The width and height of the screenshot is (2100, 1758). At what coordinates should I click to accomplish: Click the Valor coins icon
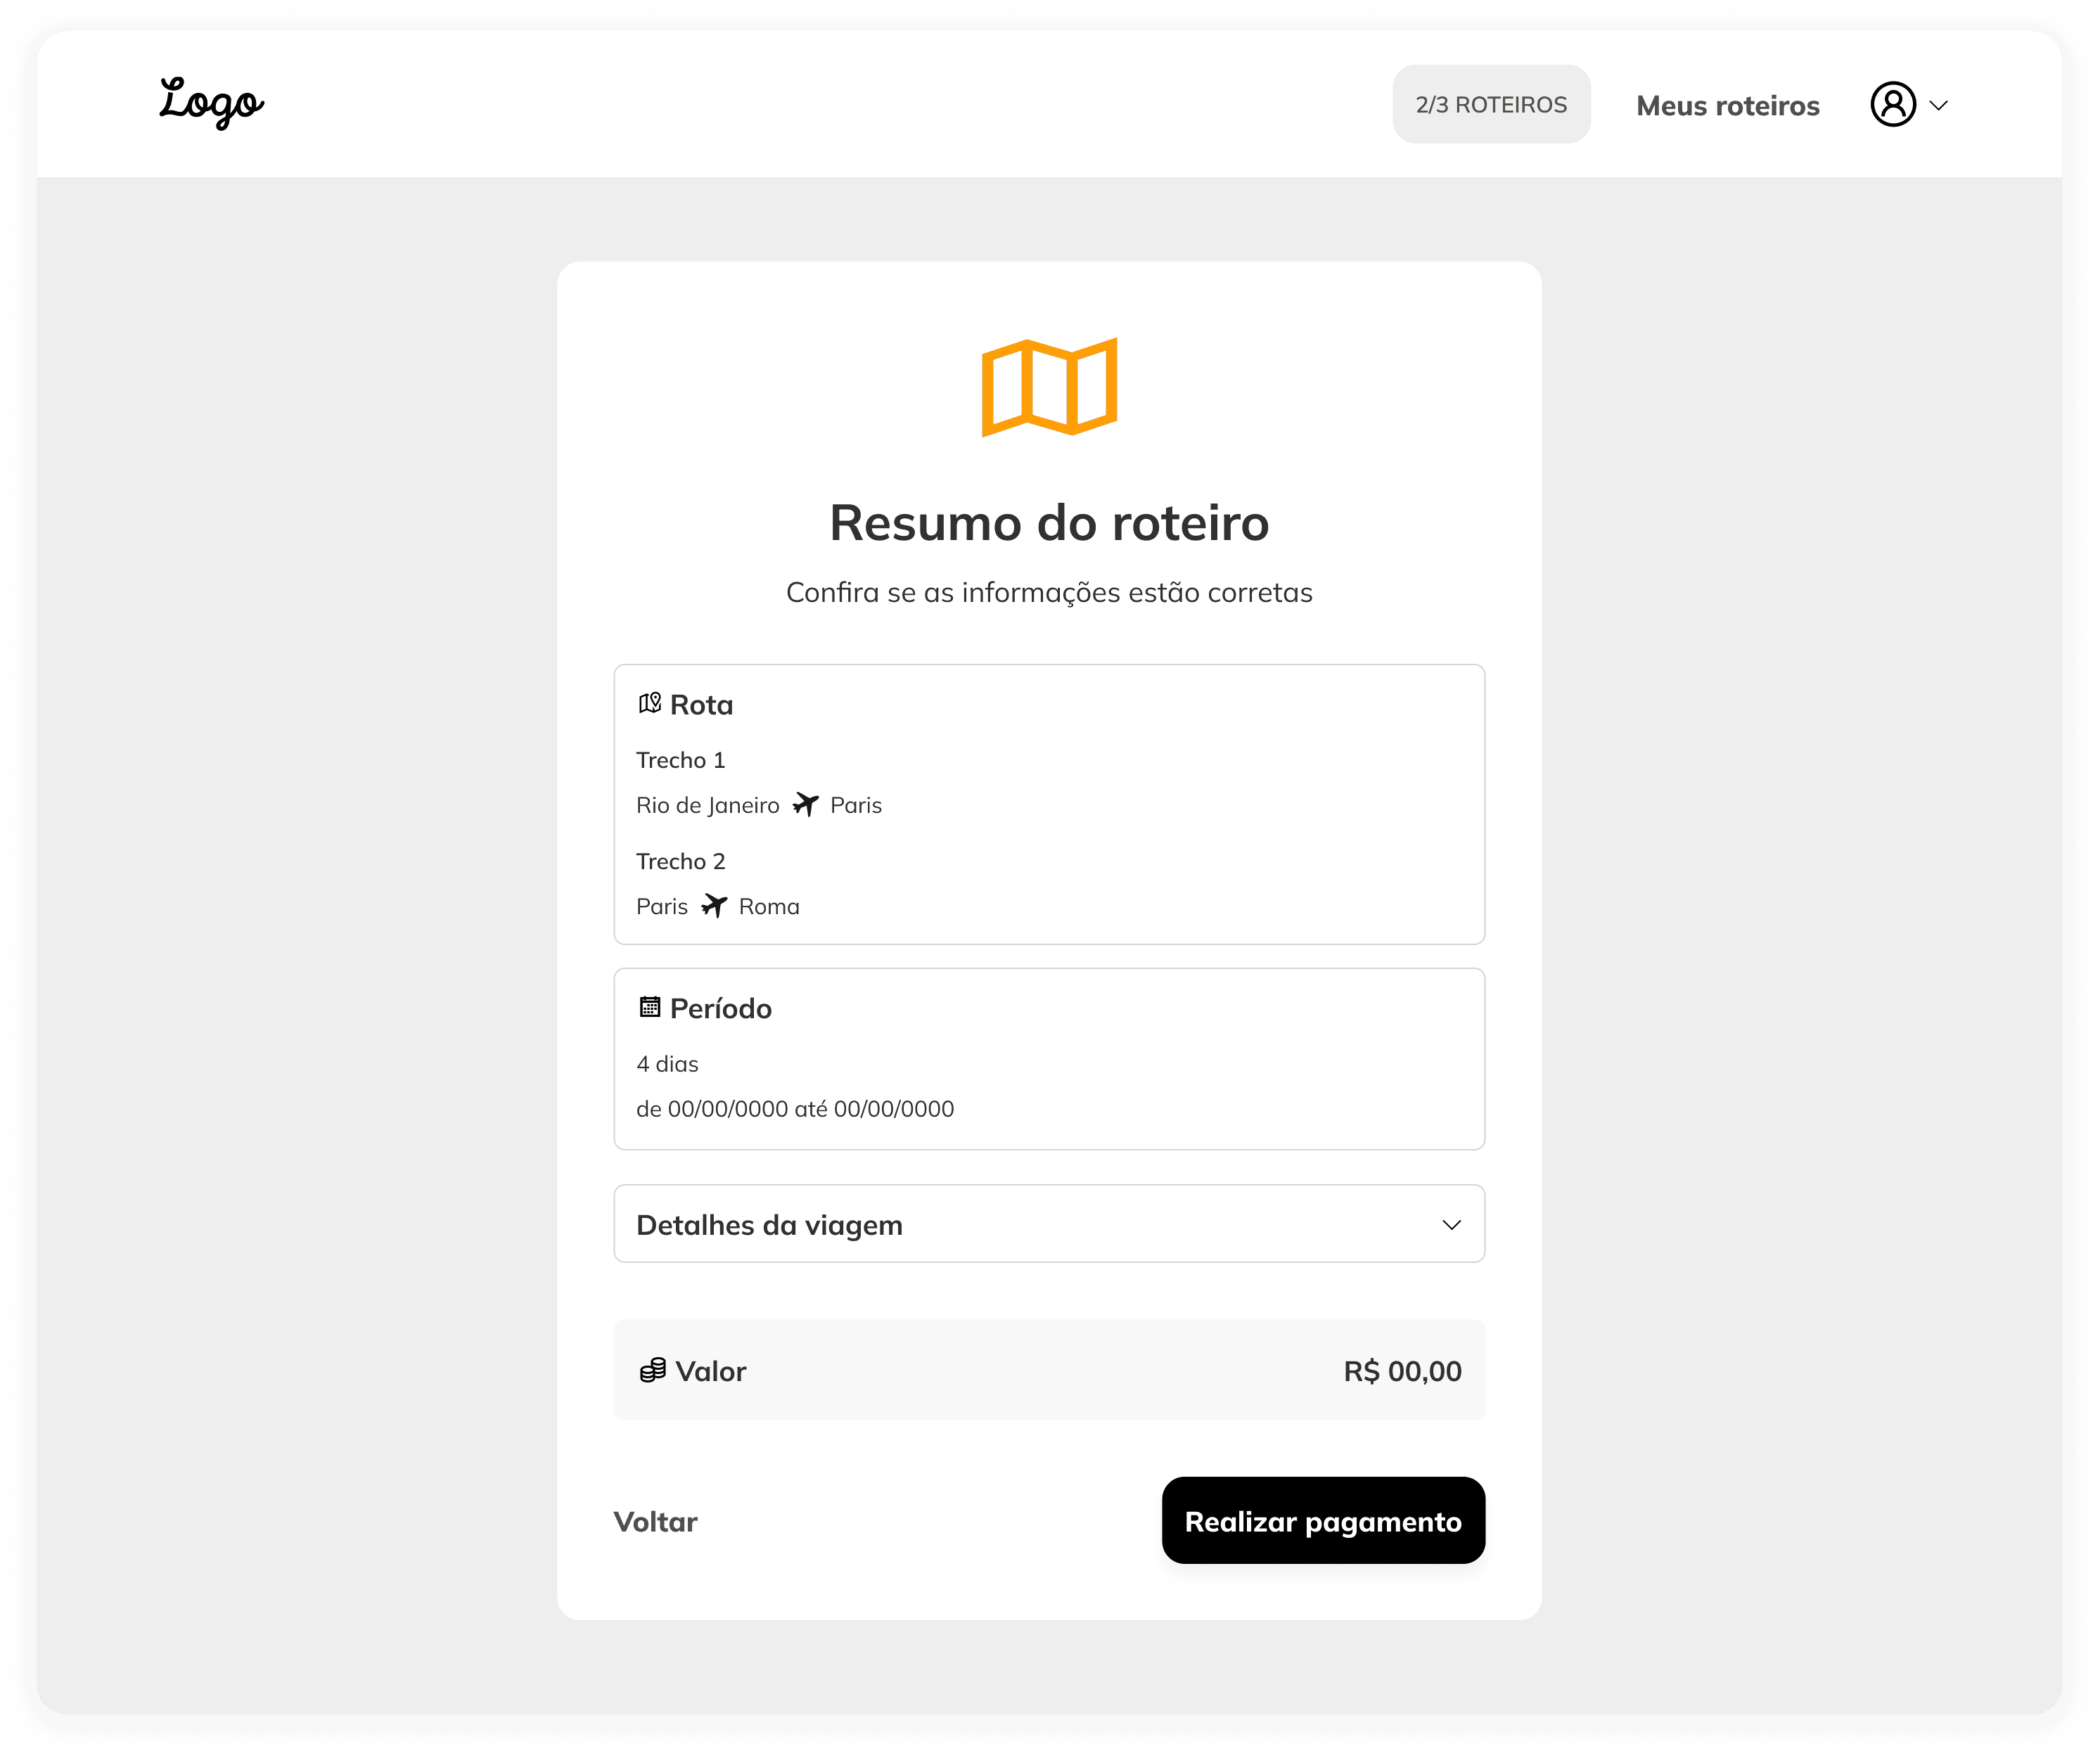652,1370
